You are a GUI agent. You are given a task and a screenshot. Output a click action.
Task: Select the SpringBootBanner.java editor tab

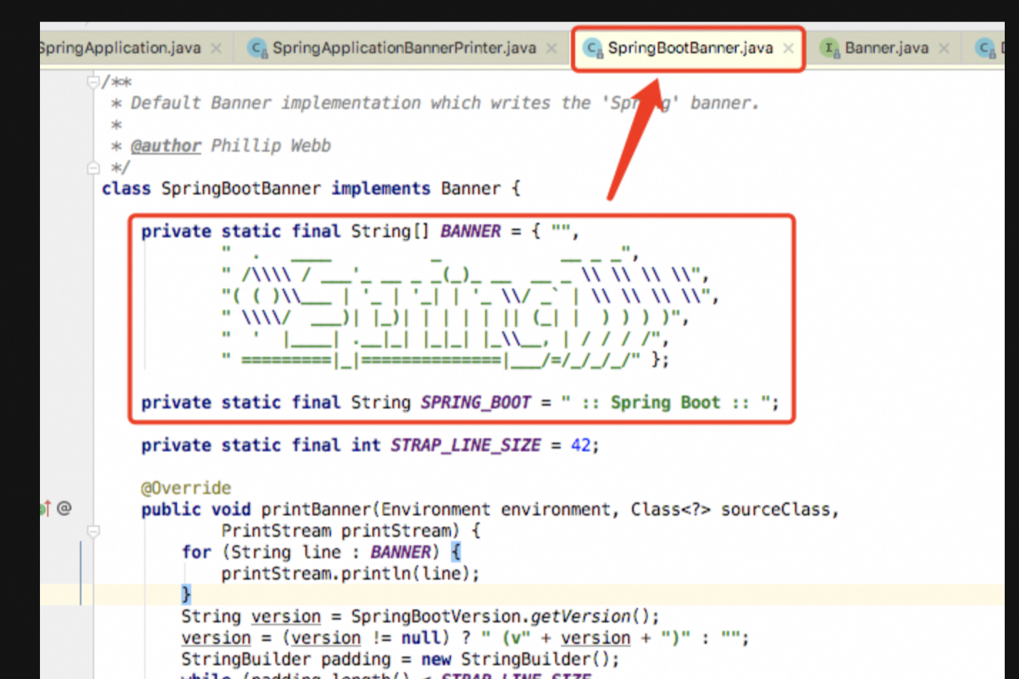(689, 48)
